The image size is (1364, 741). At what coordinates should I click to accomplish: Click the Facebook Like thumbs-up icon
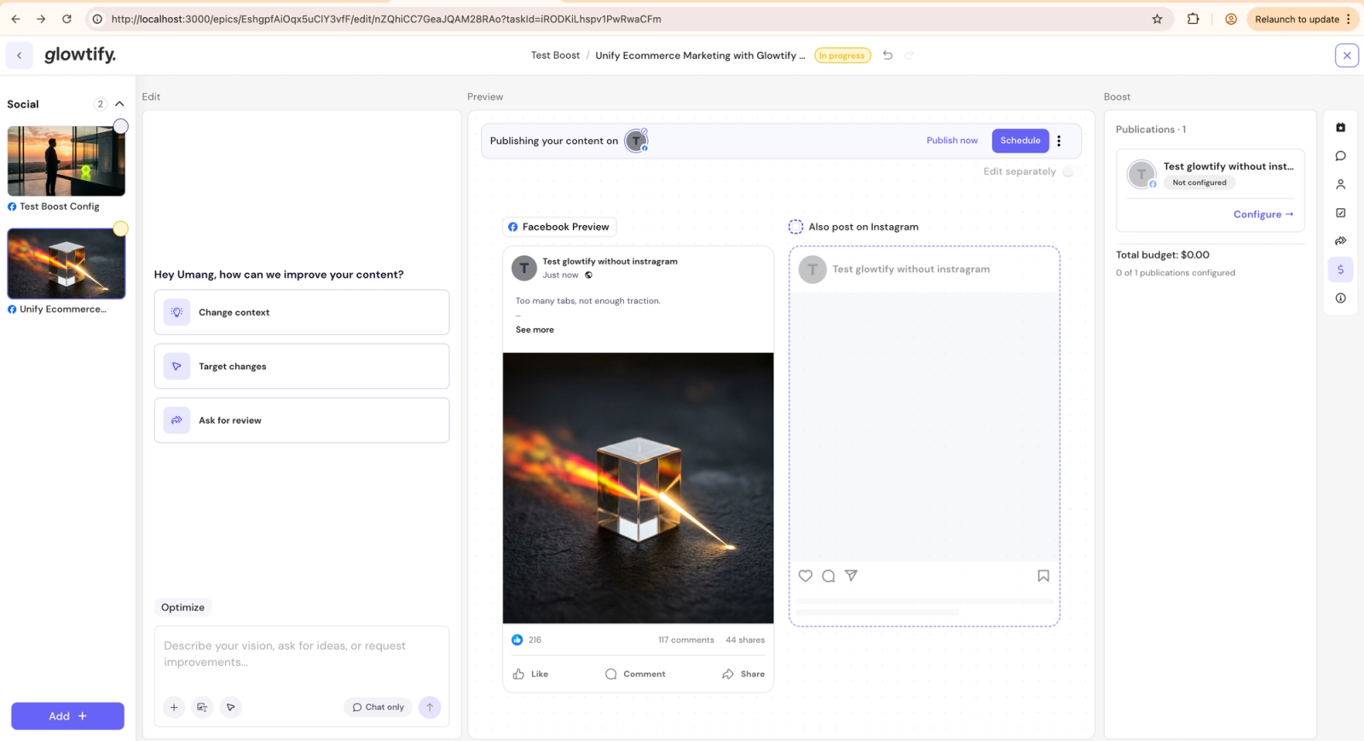[518, 674]
